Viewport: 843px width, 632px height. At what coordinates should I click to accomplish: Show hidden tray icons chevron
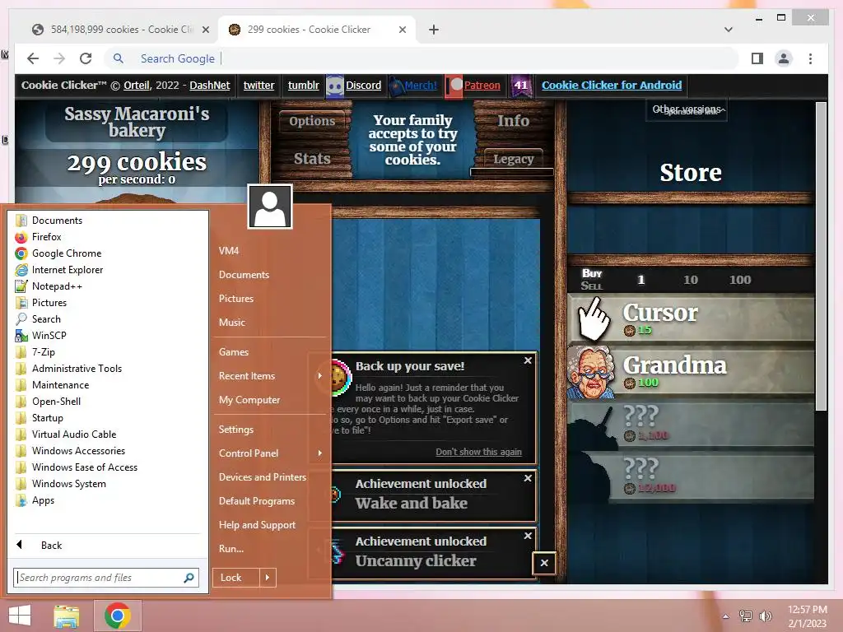(x=726, y=616)
